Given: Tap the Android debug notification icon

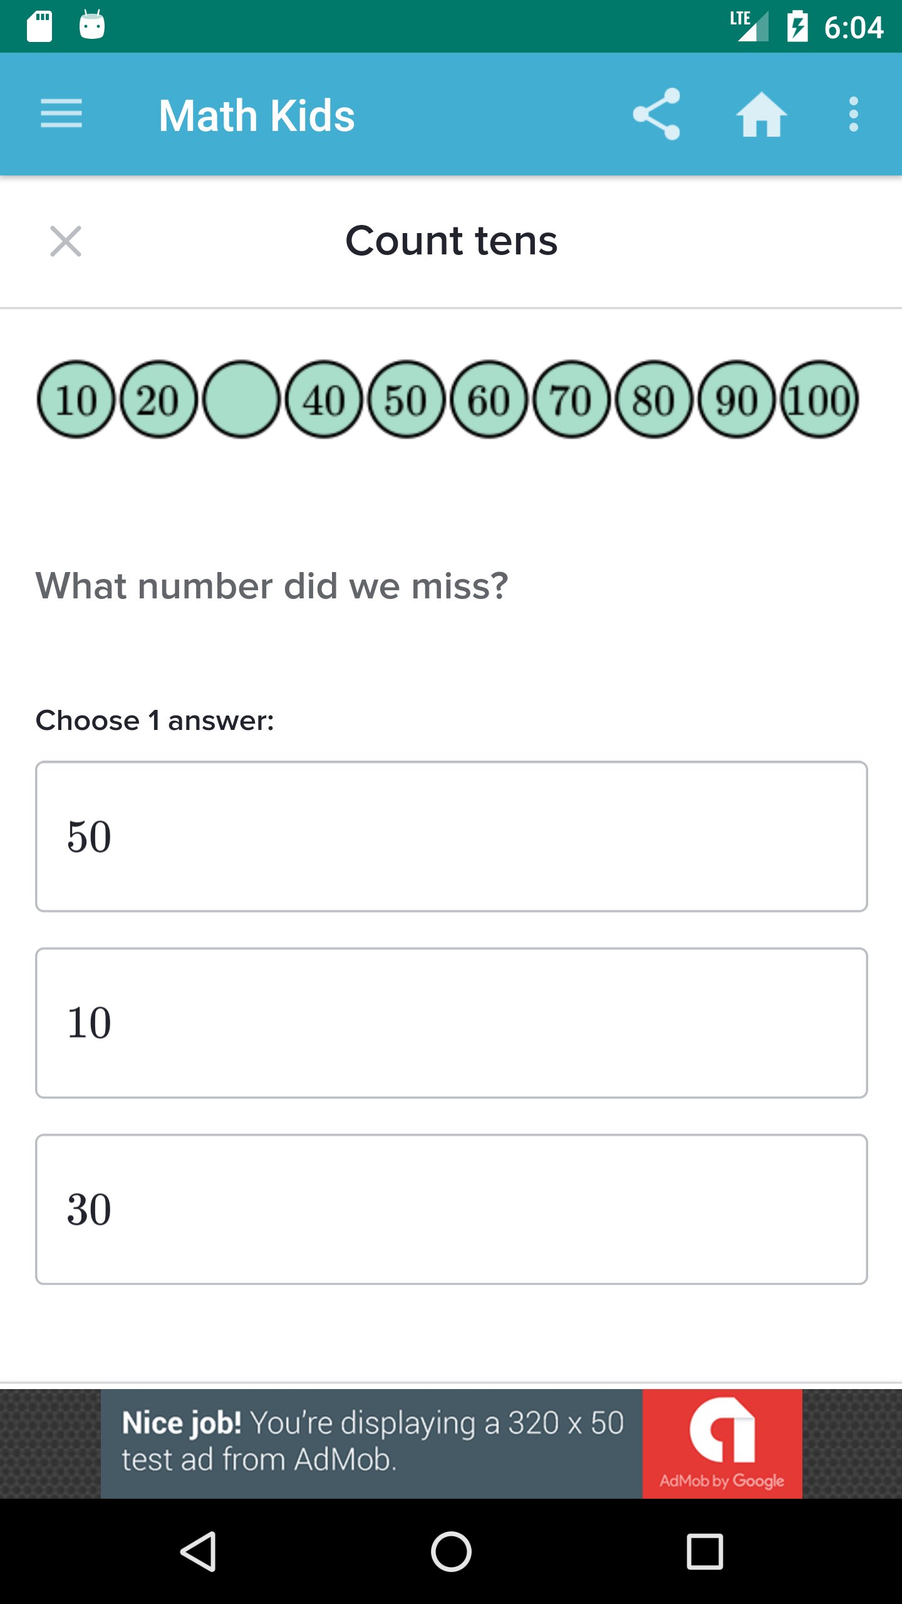Looking at the screenshot, I should point(92,26).
